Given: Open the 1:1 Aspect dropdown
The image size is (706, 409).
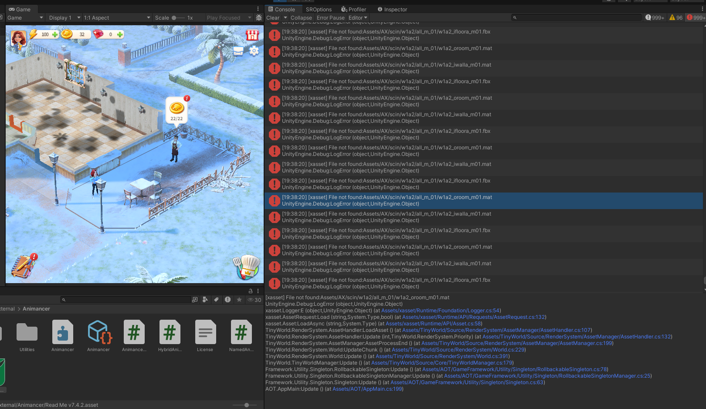Looking at the screenshot, I should (117, 18).
